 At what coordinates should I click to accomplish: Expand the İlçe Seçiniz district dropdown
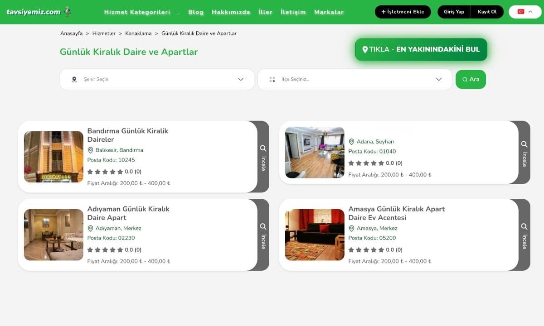pos(355,79)
